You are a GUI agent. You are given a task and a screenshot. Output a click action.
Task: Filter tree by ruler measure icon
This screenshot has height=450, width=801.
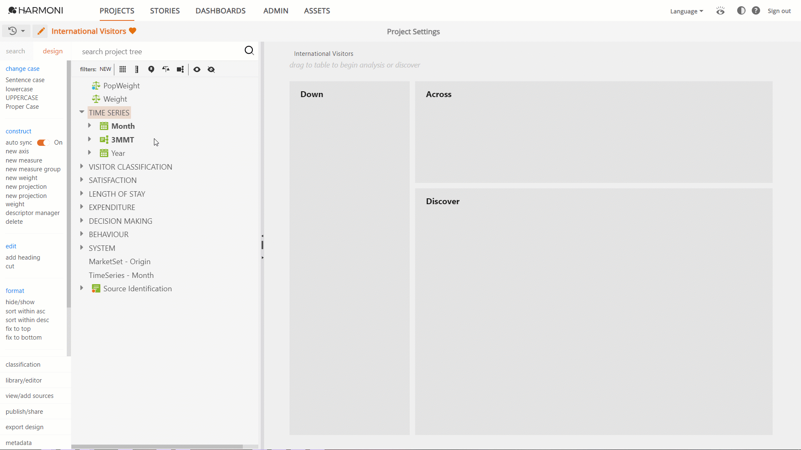tap(136, 69)
